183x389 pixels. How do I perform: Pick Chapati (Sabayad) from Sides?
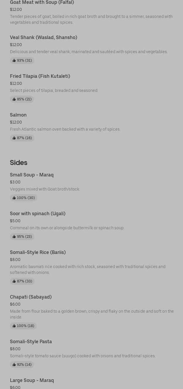click(31, 297)
